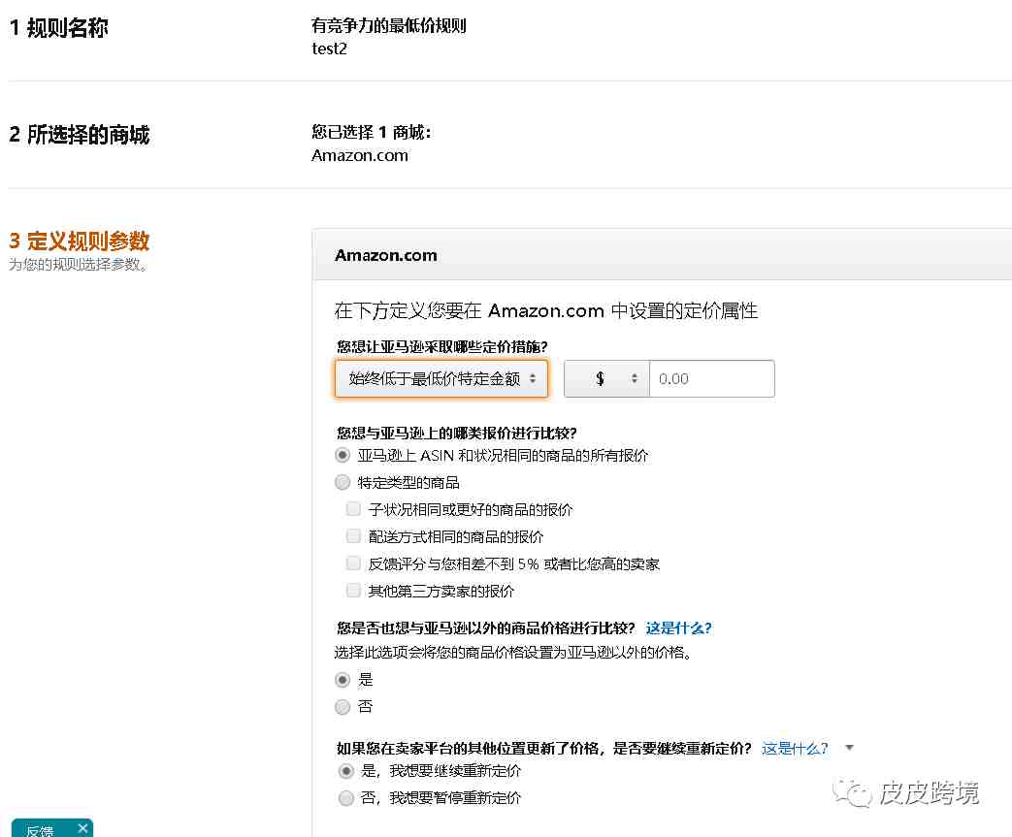Screen dimensions: 1012x837
Task: Check 其他第三方卖家的报价 checkbox
Action: point(353,591)
